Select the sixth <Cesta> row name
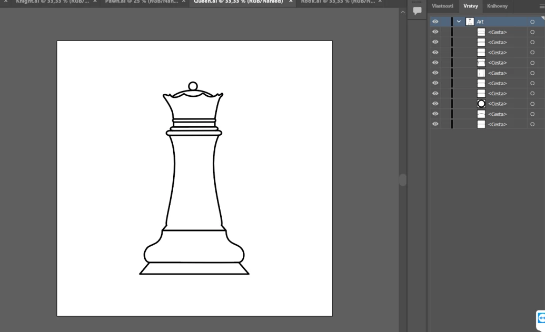This screenshot has width=545, height=332. pos(498,83)
